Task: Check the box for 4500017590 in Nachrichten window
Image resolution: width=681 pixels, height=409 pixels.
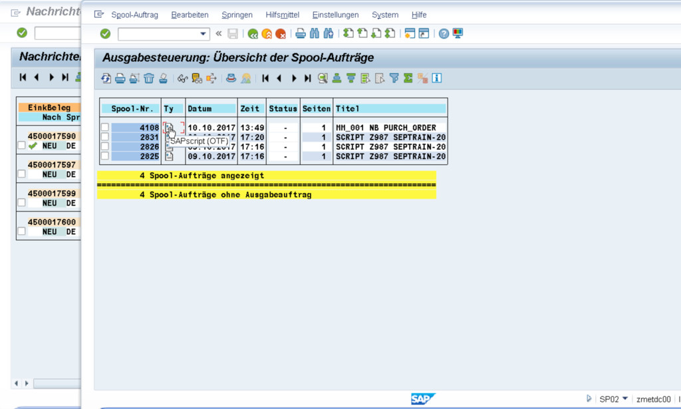Action: click(x=21, y=145)
